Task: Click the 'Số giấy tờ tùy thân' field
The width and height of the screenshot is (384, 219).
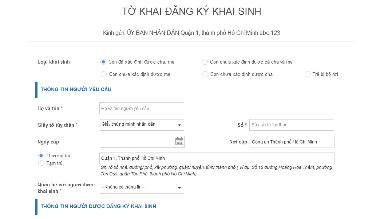Action: 291,125
